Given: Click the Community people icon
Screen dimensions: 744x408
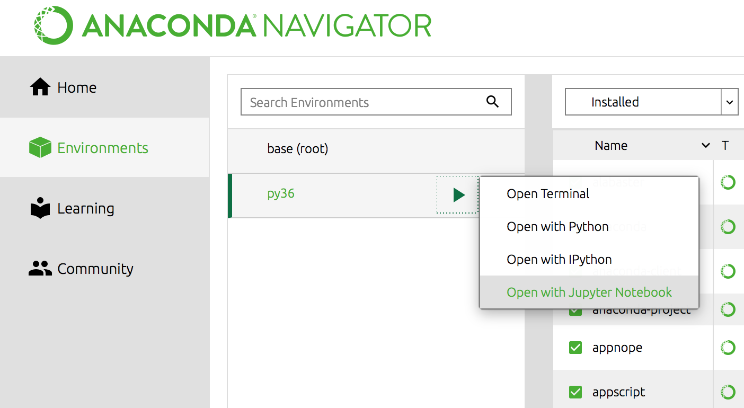Looking at the screenshot, I should (x=39, y=269).
